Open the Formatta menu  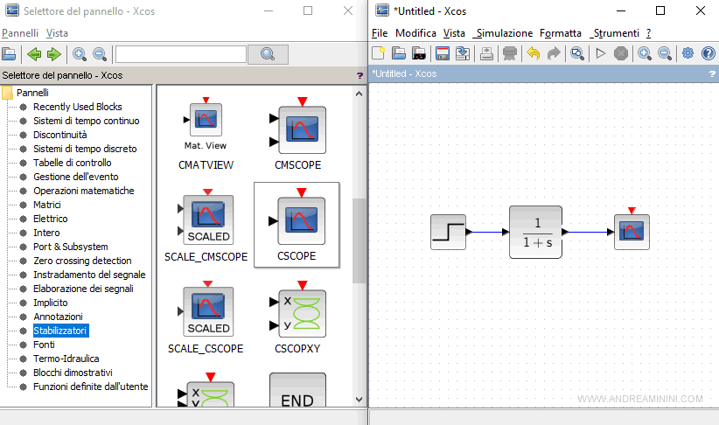[561, 33]
